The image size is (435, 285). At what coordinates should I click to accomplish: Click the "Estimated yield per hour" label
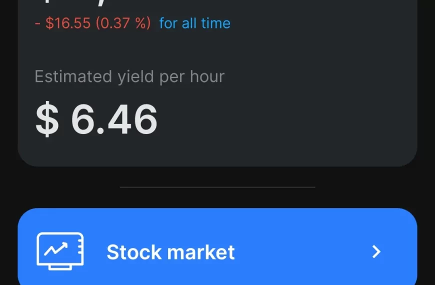129,76
